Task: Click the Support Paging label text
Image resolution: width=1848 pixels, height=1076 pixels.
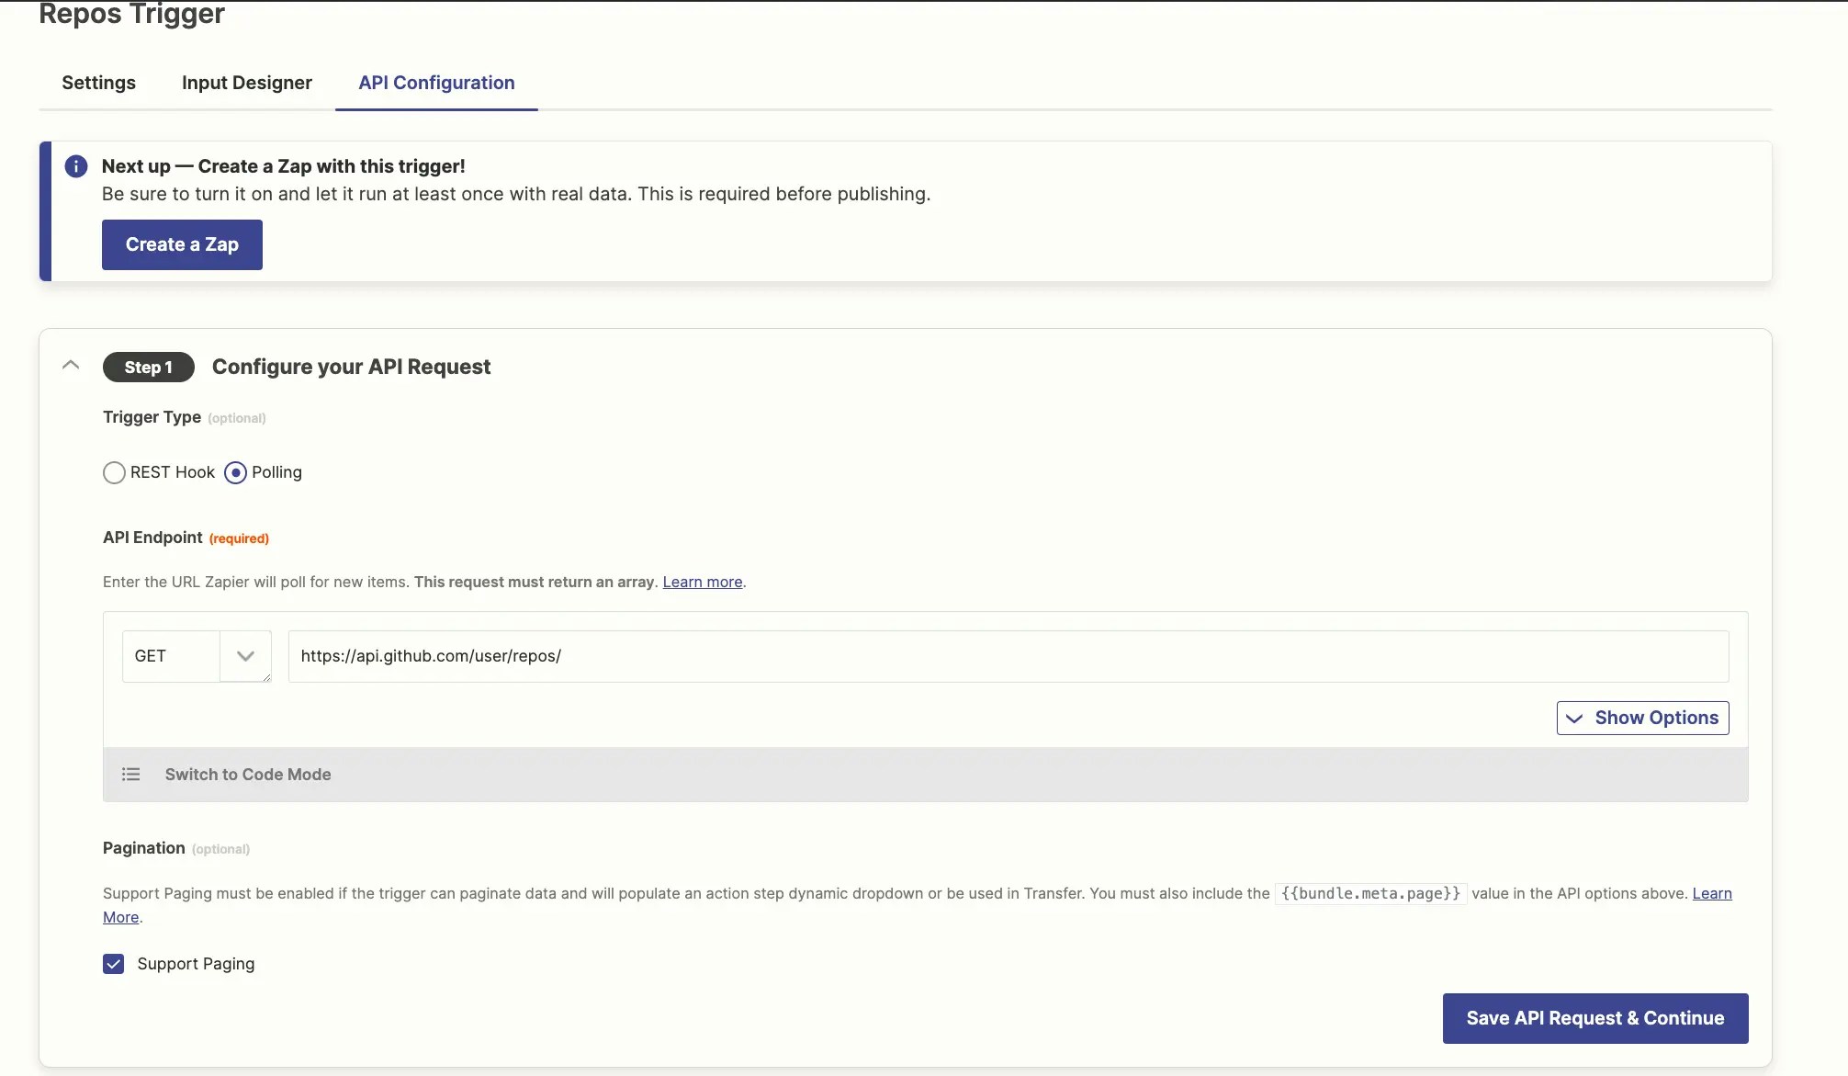Action: pyautogui.click(x=196, y=964)
